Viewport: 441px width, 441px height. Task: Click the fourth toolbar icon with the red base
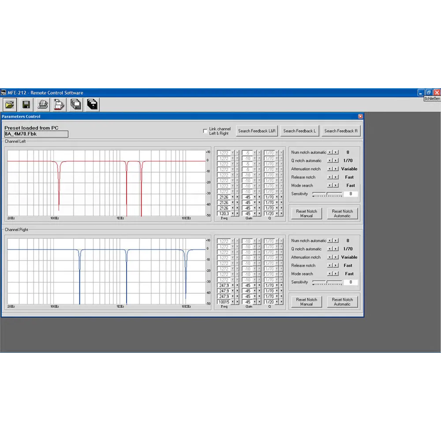pyautogui.click(x=59, y=105)
